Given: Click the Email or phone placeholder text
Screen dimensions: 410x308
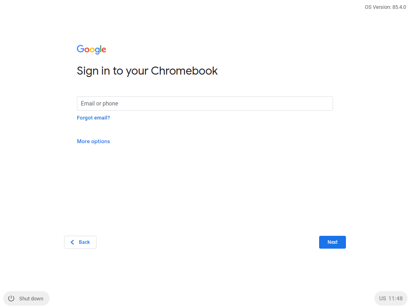Looking at the screenshot, I should pos(99,103).
